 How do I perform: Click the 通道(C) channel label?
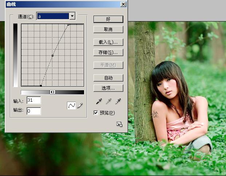click(x=26, y=17)
